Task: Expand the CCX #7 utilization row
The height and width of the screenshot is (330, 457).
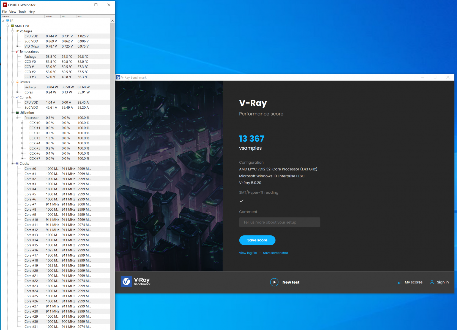Action: point(23,158)
